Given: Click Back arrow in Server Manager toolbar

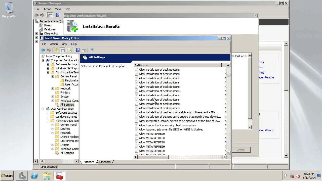Looking at the screenshot, I should pyautogui.click(x=37, y=15).
